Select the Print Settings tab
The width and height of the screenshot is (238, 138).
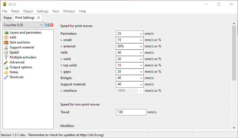point(25,18)
